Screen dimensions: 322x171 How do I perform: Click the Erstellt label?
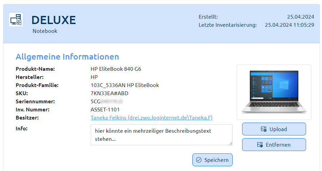(208, 17)
